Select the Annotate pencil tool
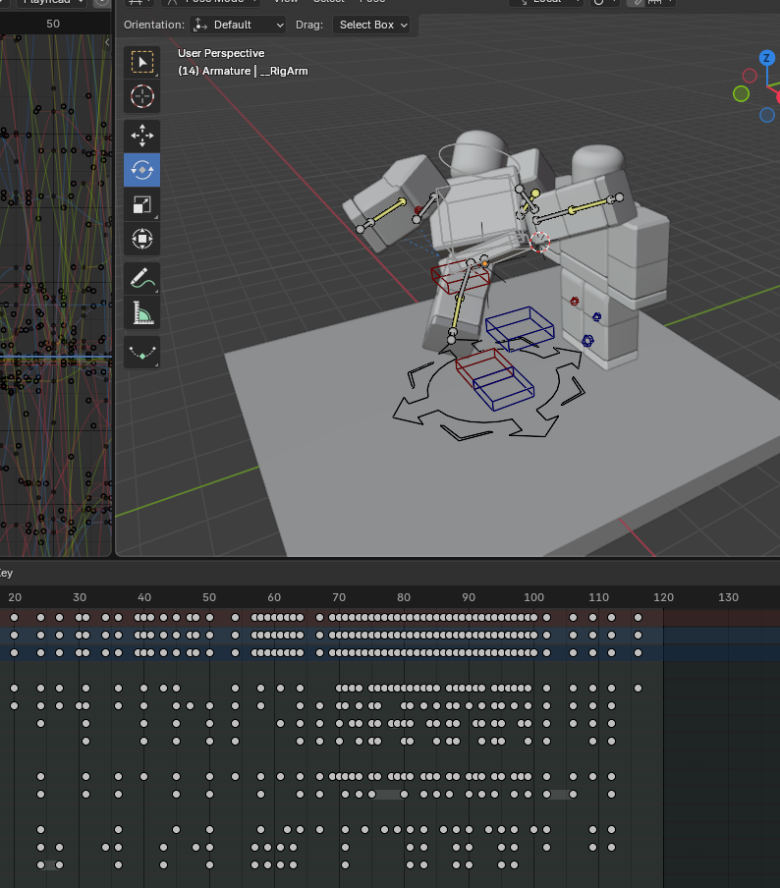 coord(141,278)
